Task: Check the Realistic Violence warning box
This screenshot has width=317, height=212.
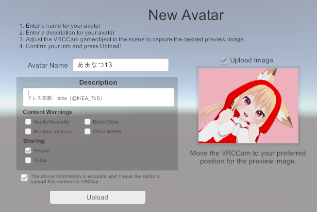Action: point(28,131)
